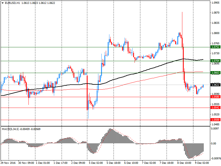The image size is (221, 166).
Task: Click the 30 Nov 09:00 time axis label
Action: click(x=26, y=163)
